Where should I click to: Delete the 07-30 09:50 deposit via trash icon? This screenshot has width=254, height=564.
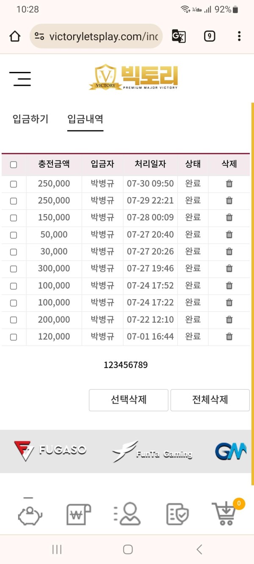pos(229,184)
